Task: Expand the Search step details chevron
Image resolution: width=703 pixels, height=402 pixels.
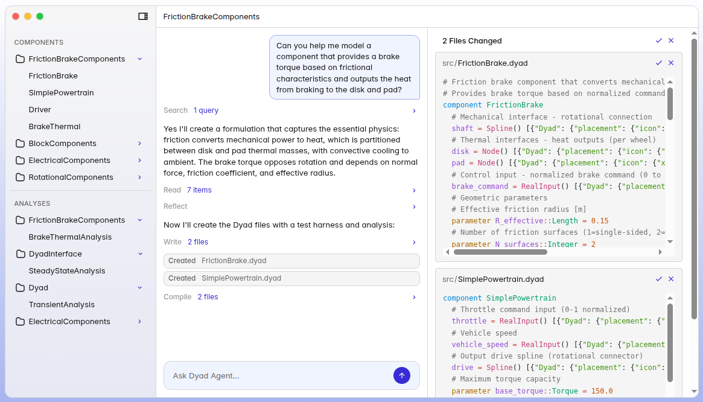Action: [x=415, y=110]
